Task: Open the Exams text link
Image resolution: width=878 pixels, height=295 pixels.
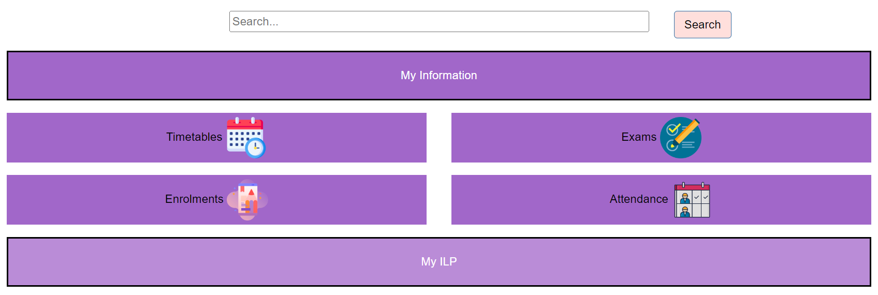Action: (x=638, y=137)
